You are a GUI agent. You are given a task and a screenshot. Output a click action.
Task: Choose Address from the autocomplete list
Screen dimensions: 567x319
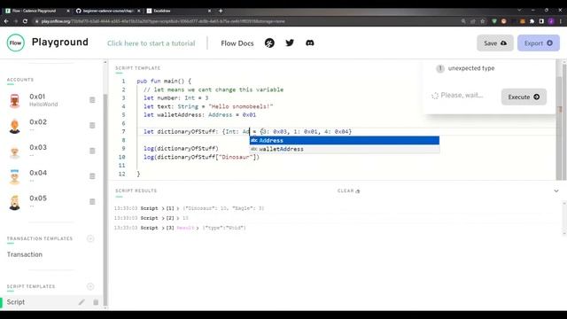(345, 140)
